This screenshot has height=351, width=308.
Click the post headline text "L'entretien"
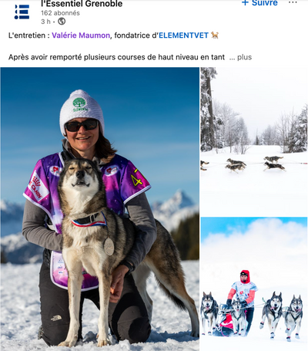point(27,35)
